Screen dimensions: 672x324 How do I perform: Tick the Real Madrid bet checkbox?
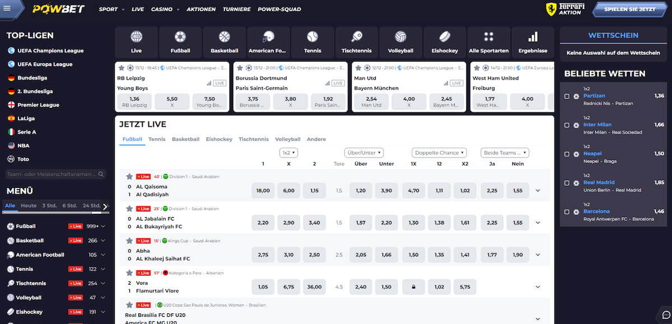567,183
